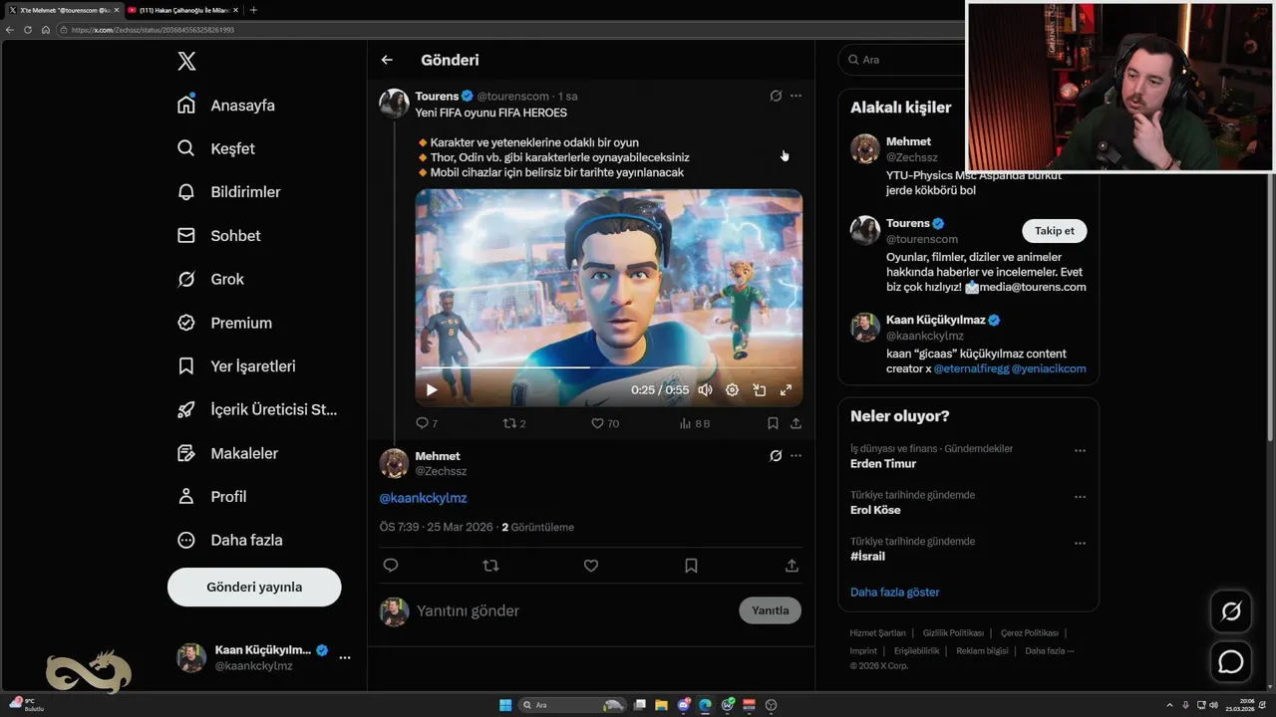This screenshot has height=717, width=1276.
Task: Click the Yanıtla button
Action: click(770, 610)
